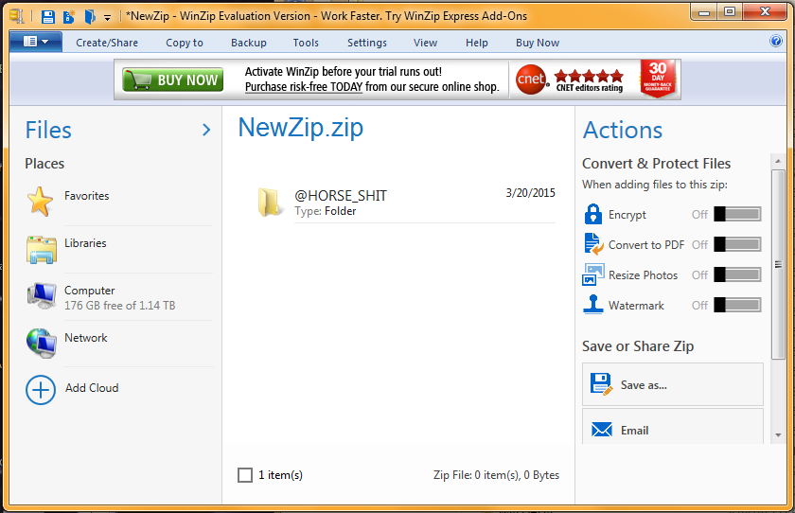795x513 pixels.
Task: Open the blue application menu dropdown
Action: coord(36,42)
